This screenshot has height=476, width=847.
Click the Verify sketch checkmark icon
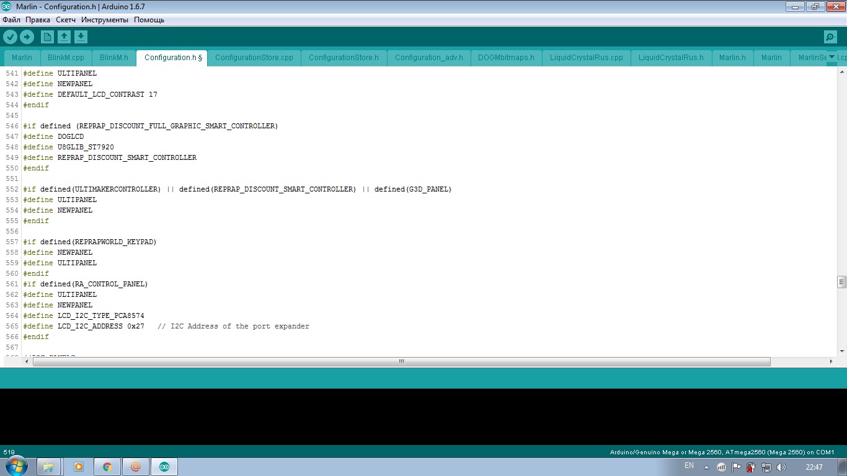point(10,37)
